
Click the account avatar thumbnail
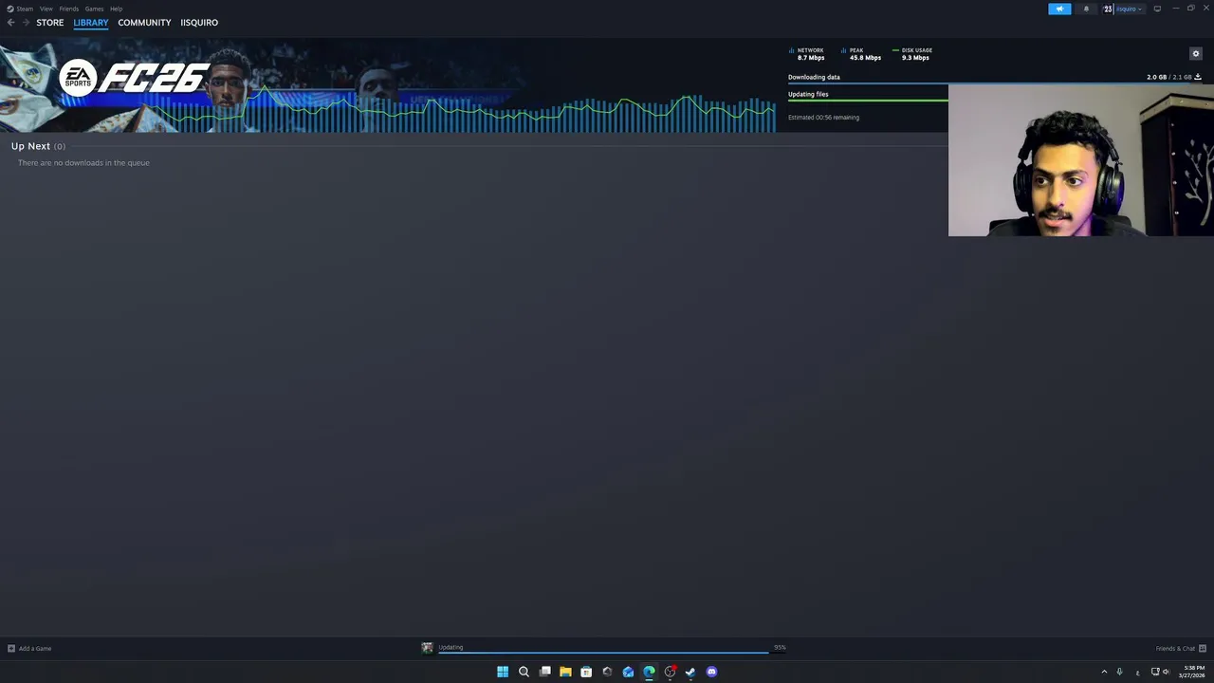[1108, 9]
